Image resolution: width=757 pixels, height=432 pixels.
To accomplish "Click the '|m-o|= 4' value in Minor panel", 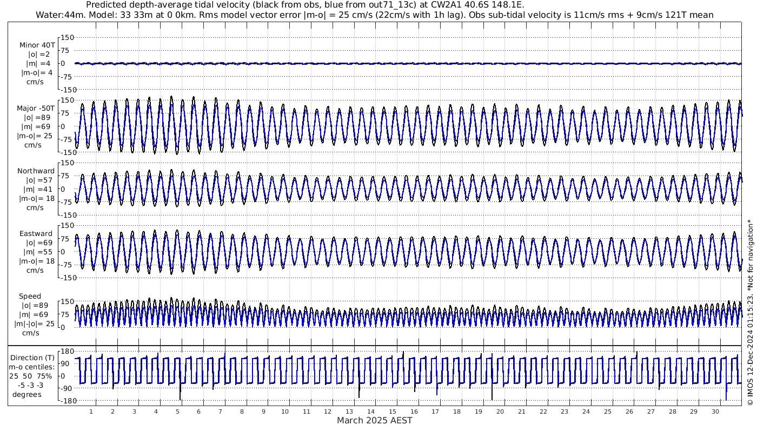I will (37, 73).
